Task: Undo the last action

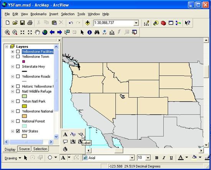Action: click(x=71, y=23)
